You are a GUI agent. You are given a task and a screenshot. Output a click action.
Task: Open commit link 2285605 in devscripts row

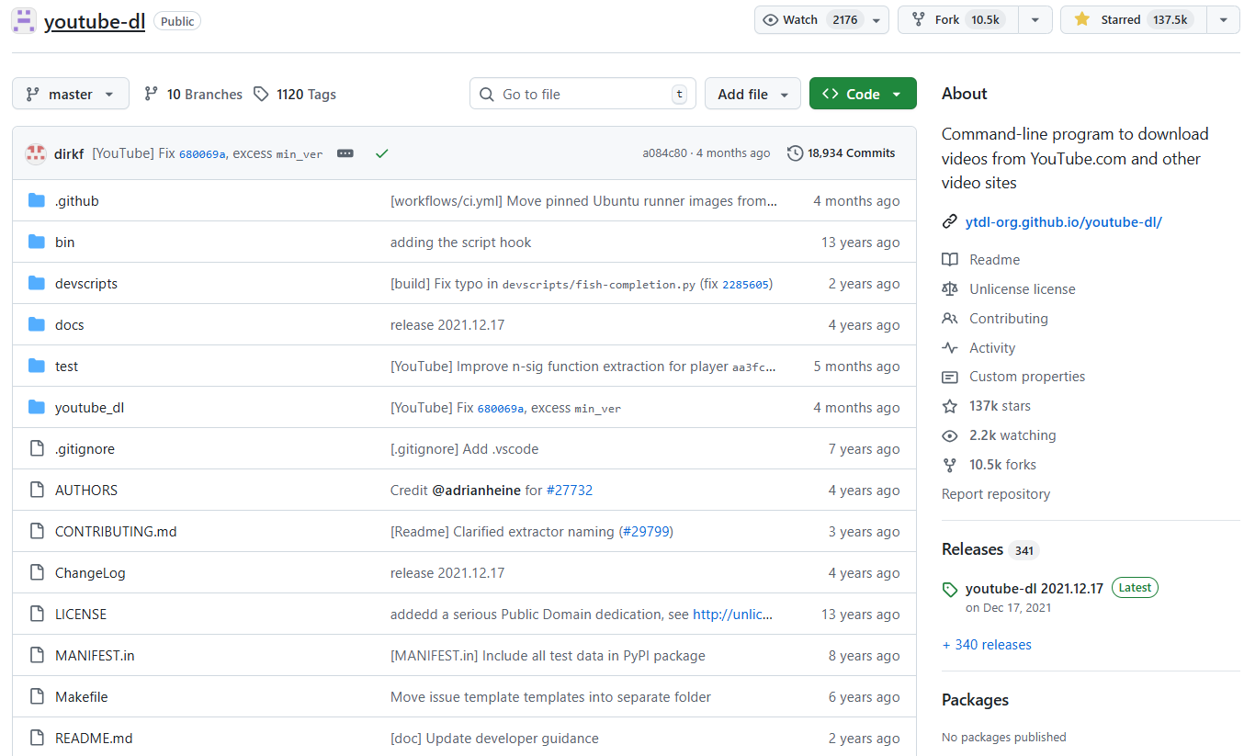click(x=745, y=285)
